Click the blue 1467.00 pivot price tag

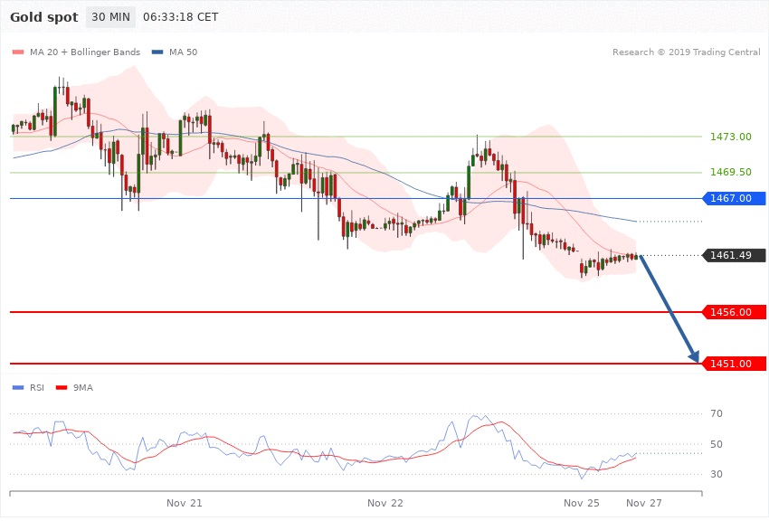[735, 198]
